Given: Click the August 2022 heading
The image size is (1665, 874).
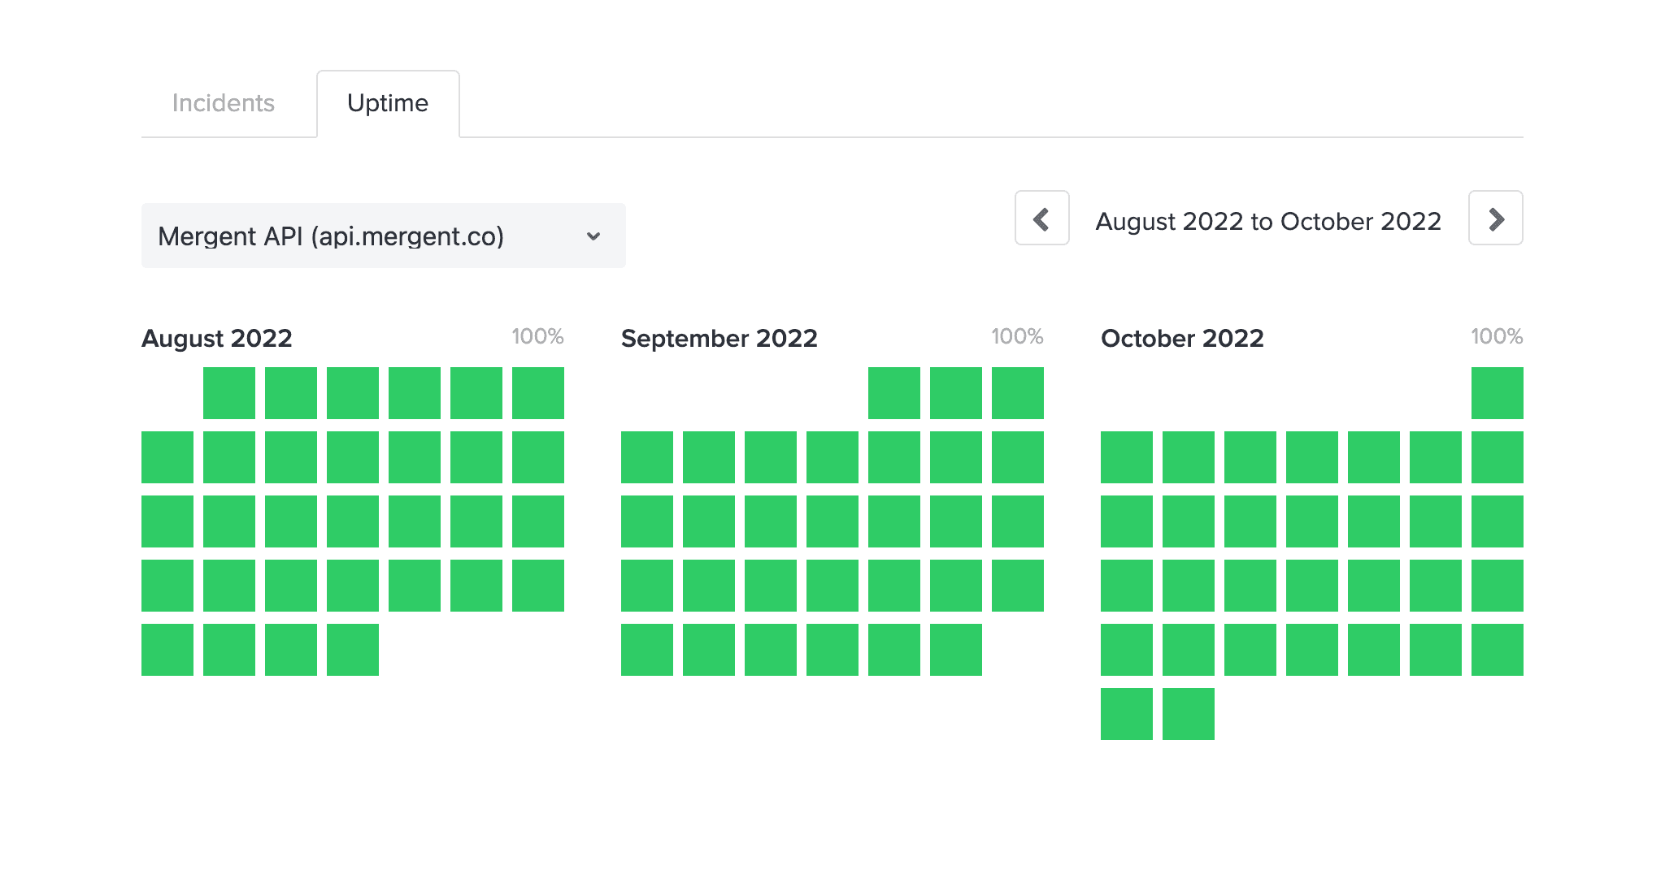Looking at the screenshot, I should [x=216, y=339].
